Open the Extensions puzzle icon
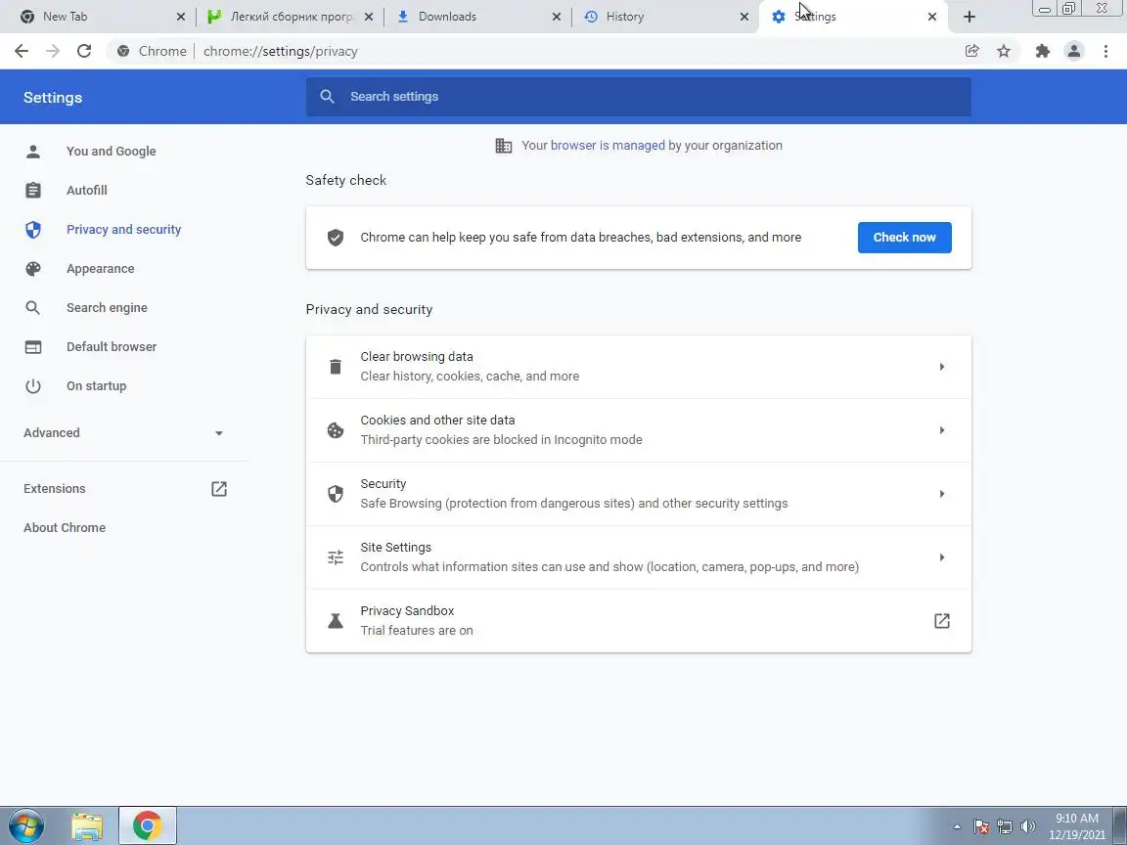Viewport: 1127px width, 845px height. (x=1042, y=51)
